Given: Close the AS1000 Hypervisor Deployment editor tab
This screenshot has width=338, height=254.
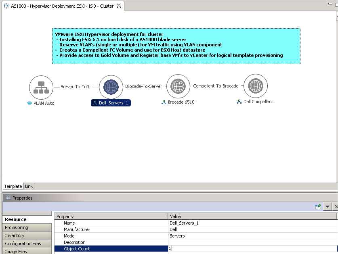Looking at the screenshot, I should click(118, 6).
